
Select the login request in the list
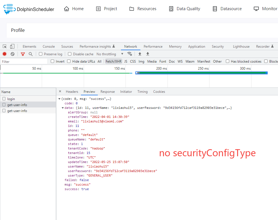(x=11, y=99)
